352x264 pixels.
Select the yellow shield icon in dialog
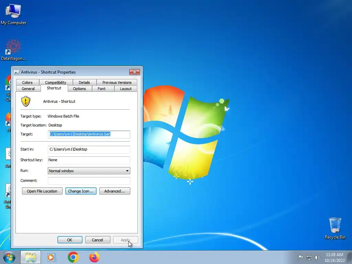(26, 101)
